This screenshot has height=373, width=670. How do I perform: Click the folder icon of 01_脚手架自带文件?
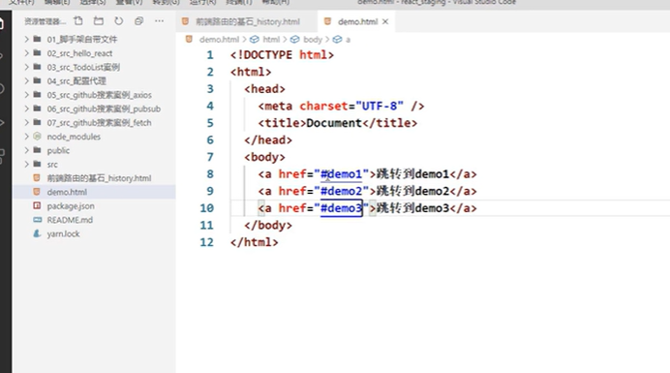point(37,39)
